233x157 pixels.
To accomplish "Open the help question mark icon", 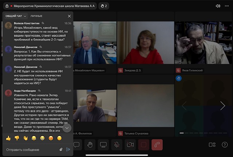I will tap(225, 145).
